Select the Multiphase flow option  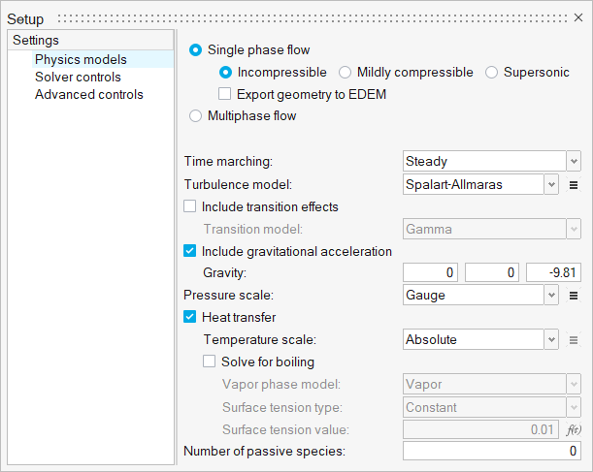(197, 116)
